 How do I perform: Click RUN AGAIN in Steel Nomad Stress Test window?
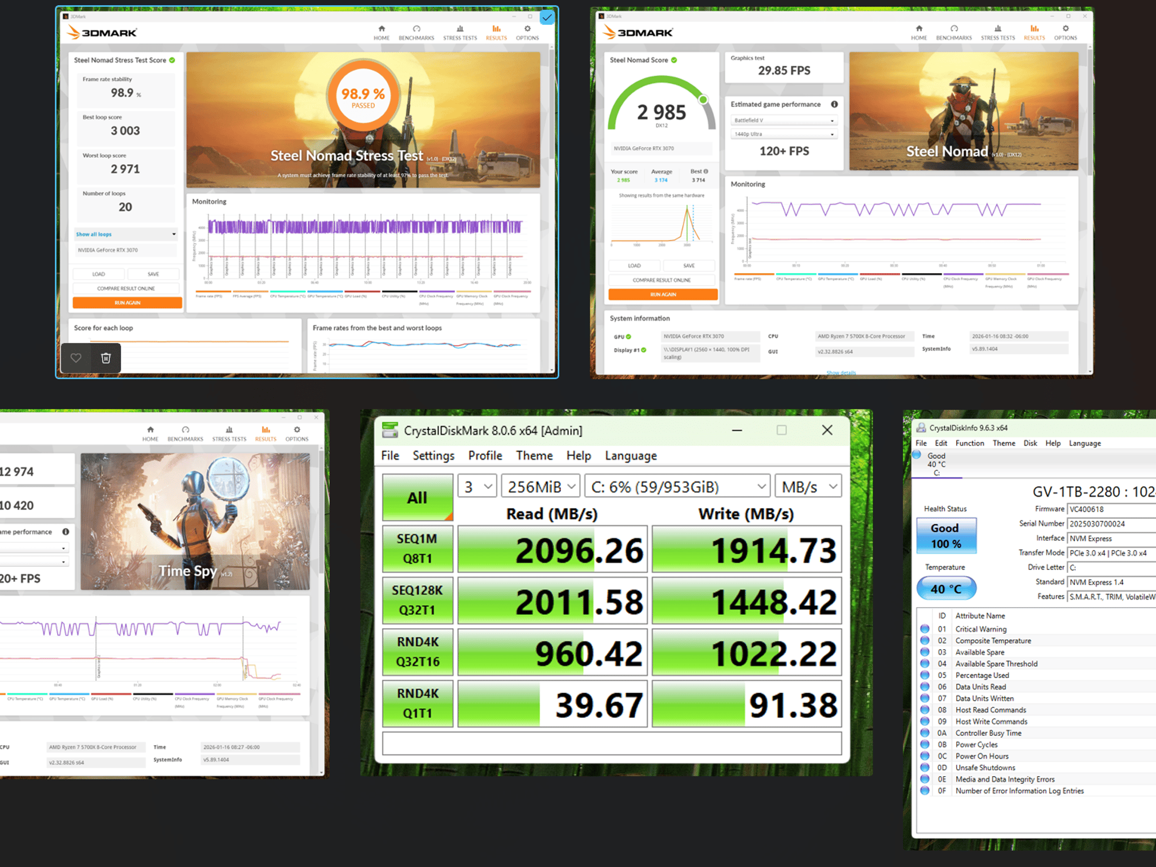[x=128, y=303]
